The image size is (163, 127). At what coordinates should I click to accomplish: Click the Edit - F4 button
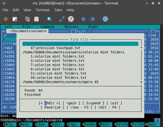click(107, 107)
